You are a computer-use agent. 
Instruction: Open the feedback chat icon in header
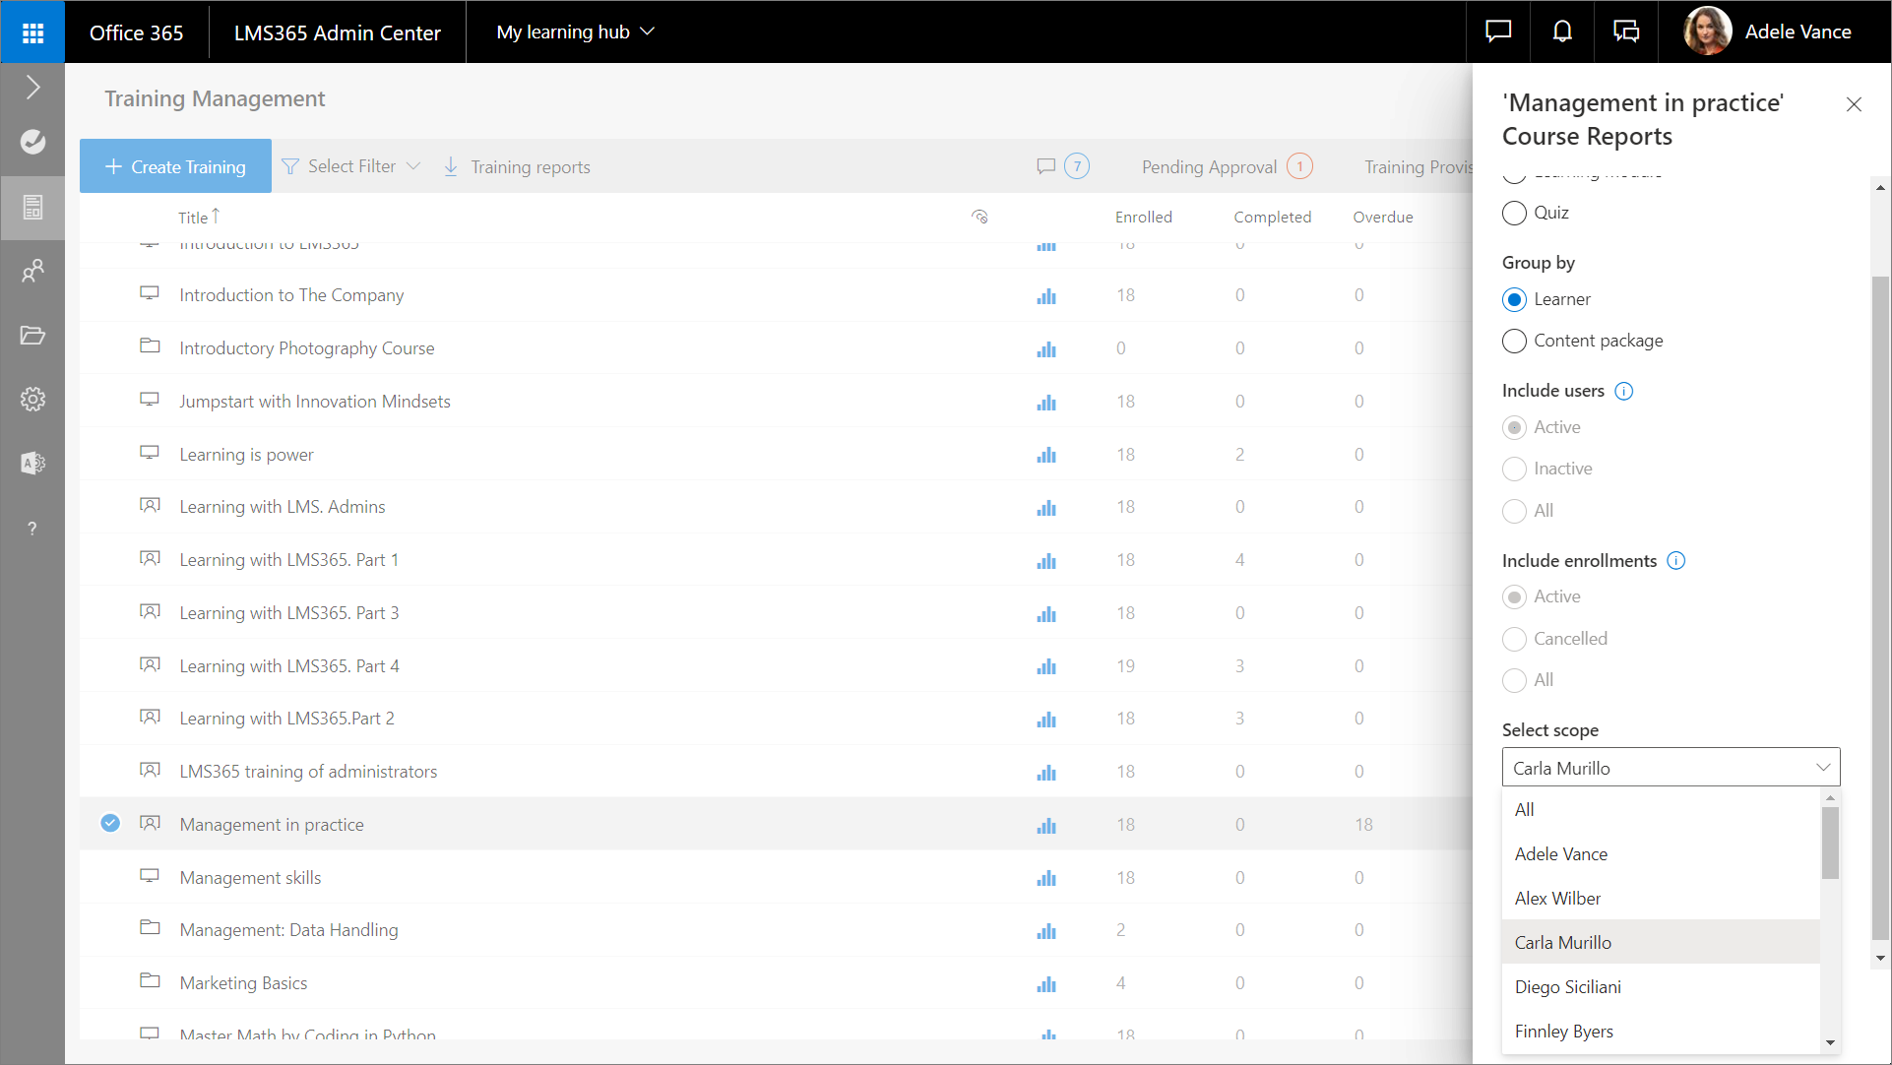(x=1497, y=31)
